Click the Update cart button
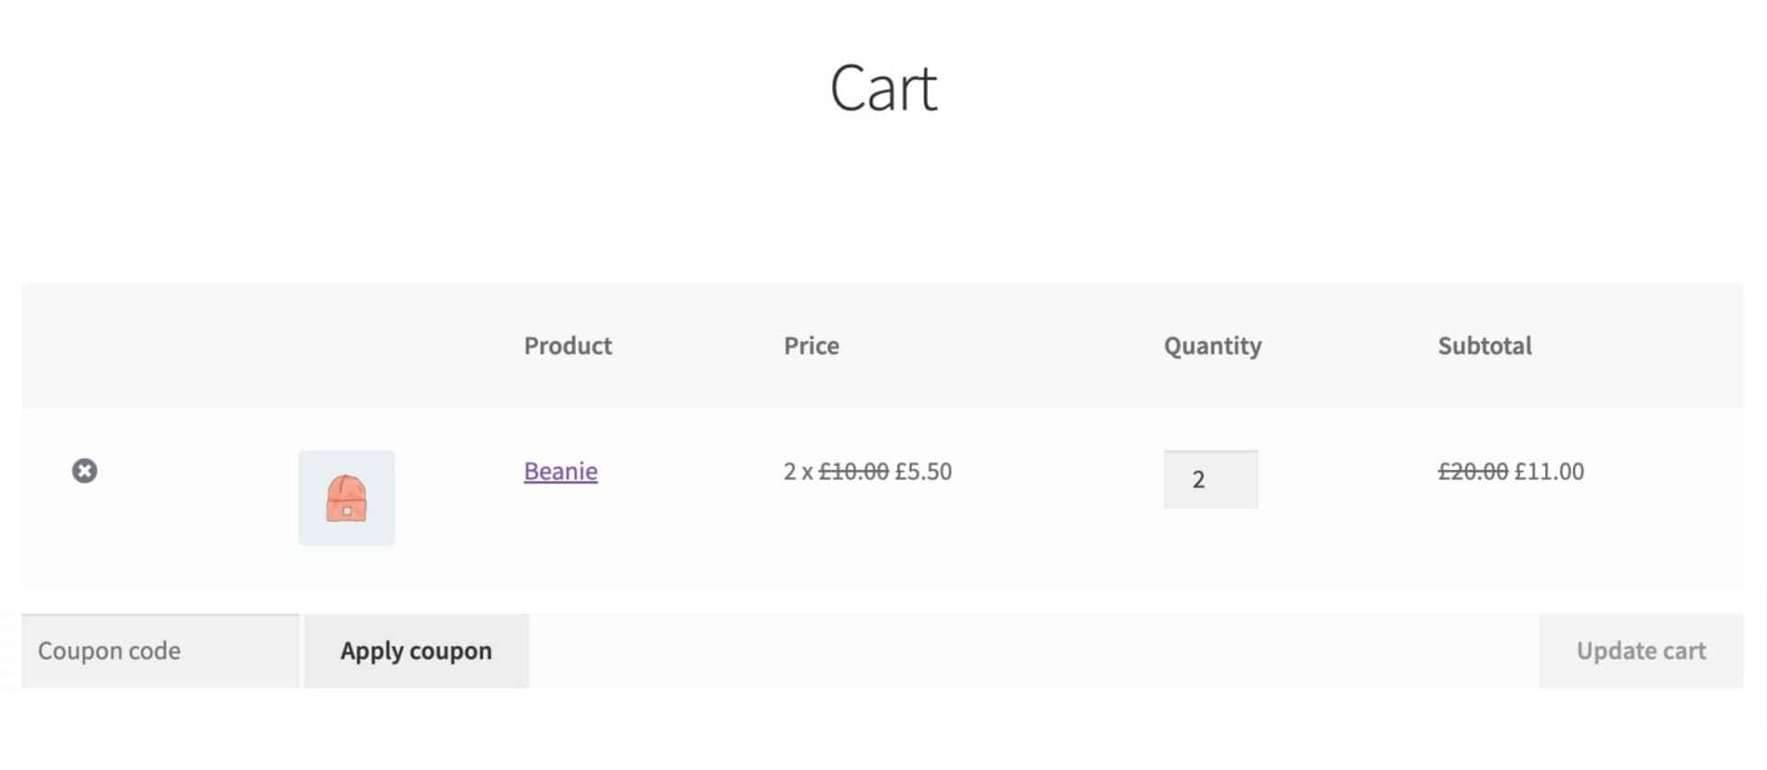 point(1641,651)
